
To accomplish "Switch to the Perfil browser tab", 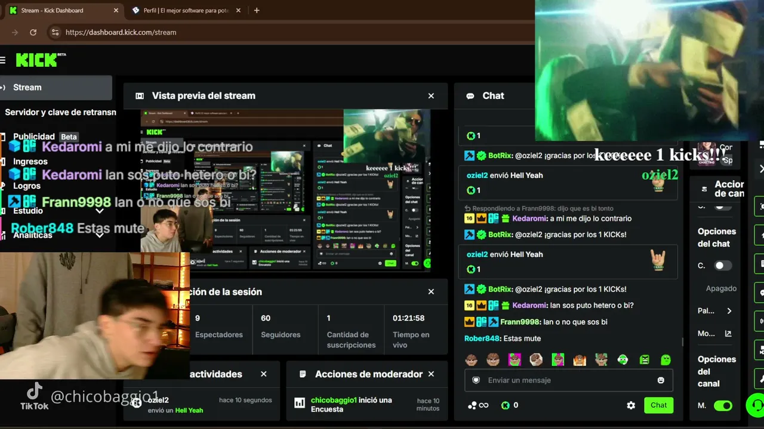I will 186,10.
